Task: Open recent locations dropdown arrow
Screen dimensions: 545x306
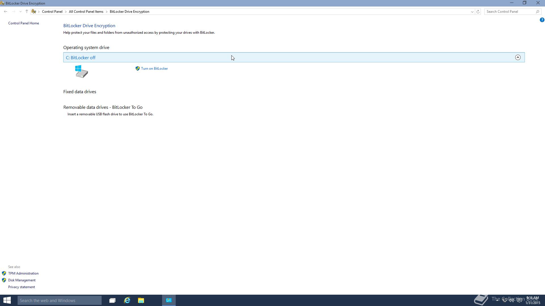Action: pos(20,12)
